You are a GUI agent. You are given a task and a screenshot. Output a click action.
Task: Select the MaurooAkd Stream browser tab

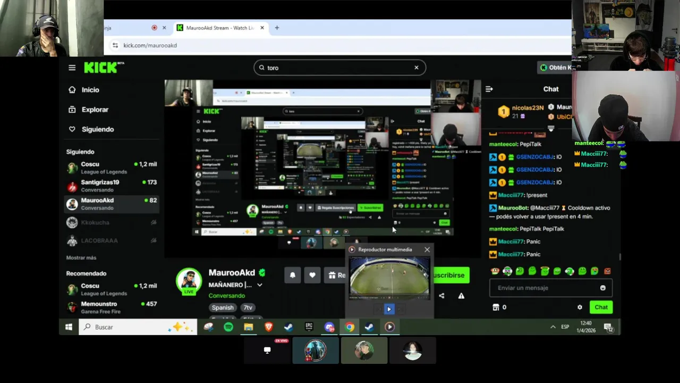pos(220,28)
